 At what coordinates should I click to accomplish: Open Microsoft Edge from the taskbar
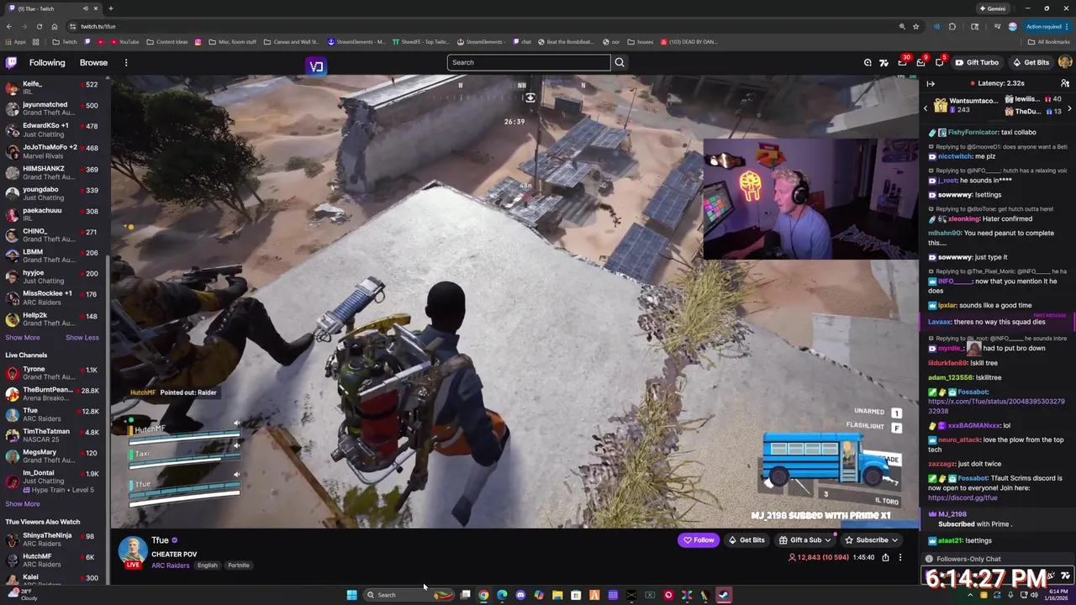(x=502, y=595)
